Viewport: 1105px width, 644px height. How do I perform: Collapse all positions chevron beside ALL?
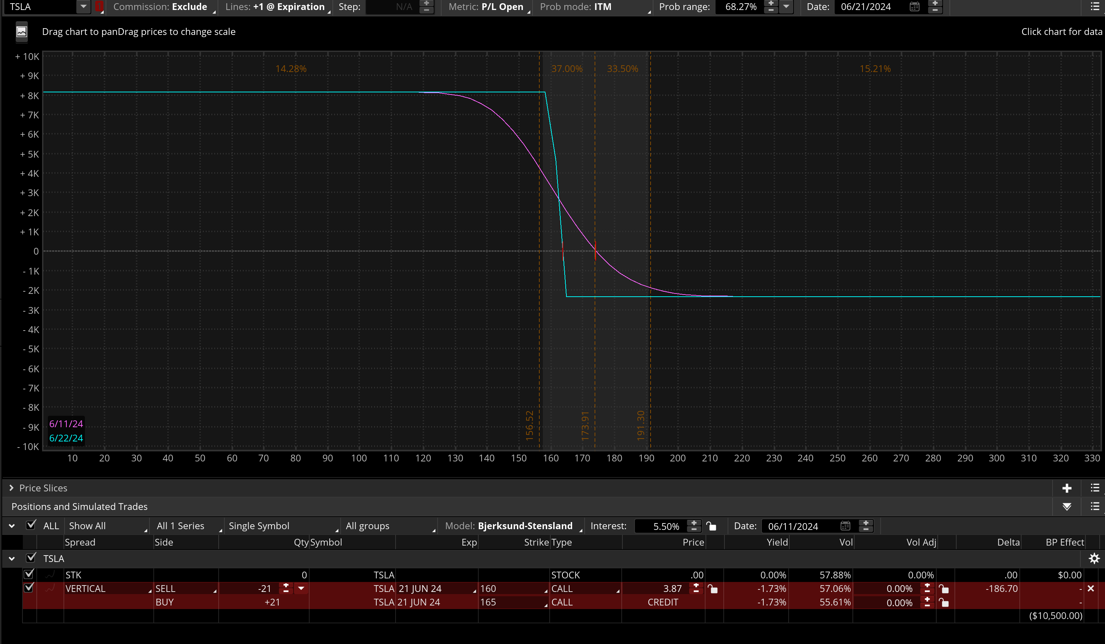point(12,526)
